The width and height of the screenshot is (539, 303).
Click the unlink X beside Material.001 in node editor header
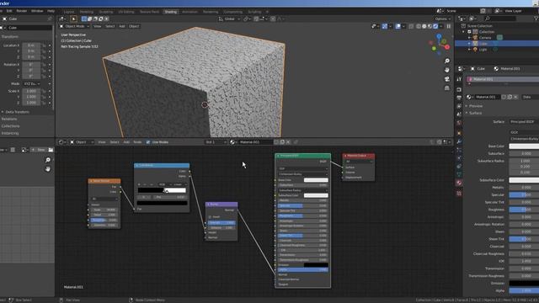[288, 142]
